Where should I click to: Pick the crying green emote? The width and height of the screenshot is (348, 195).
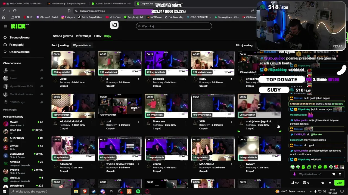pos(309,167)
